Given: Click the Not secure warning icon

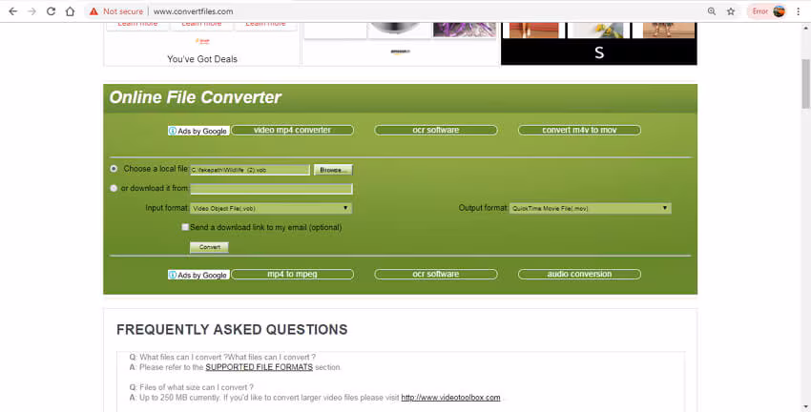Looking at the screenshot, I should coord(94,10).
